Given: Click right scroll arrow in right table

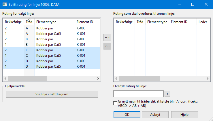Looking at the screenshot, I should pos(208,78).
